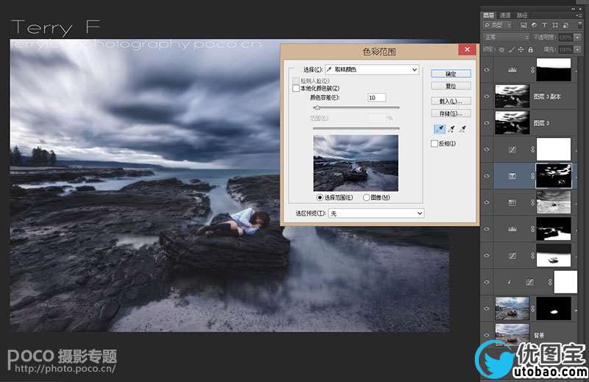Hide the 图层 3 副本 layer
The width and height of the screenshot is (589, 382).
point(487,96)
